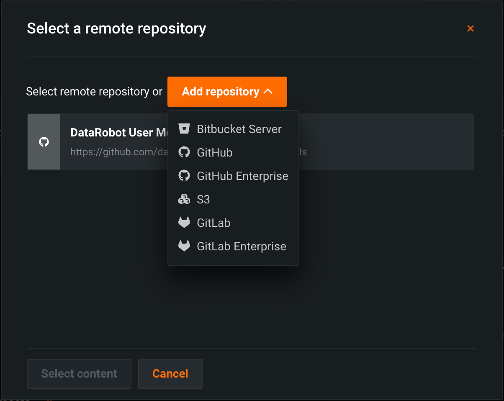
Task: Click the S3 cubes icon
Action: point(184,200)
